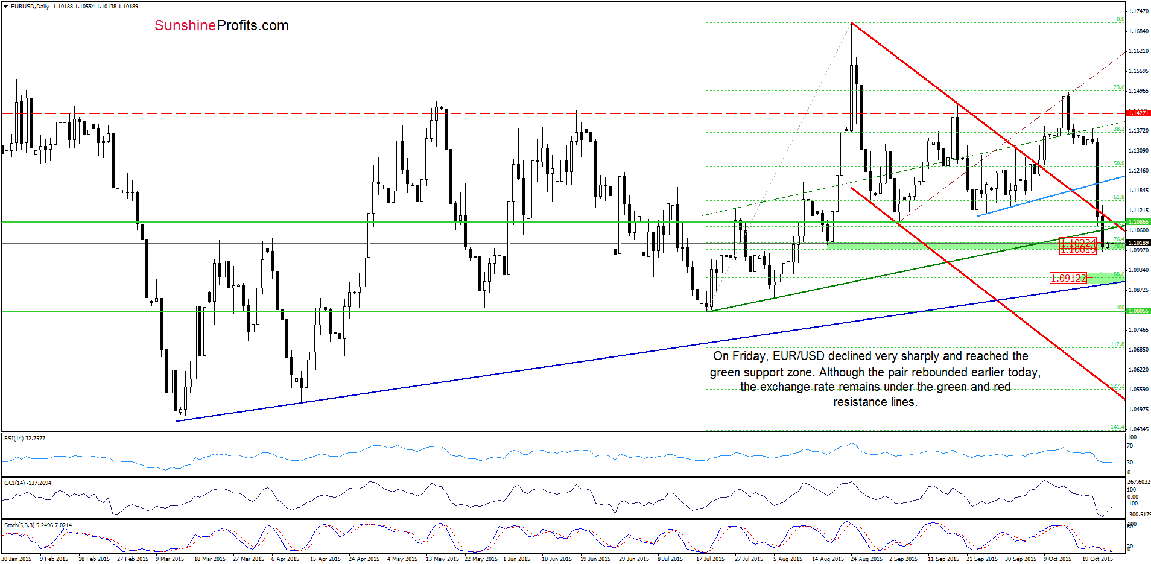Click the 30 Sep 2015 date label
Screen dimensions: 1151x564
coord(1021,559)
